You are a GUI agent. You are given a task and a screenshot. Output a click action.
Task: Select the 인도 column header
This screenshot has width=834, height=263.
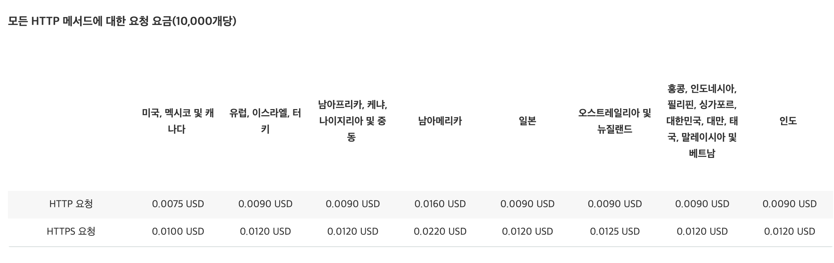(x=788, y=121)
